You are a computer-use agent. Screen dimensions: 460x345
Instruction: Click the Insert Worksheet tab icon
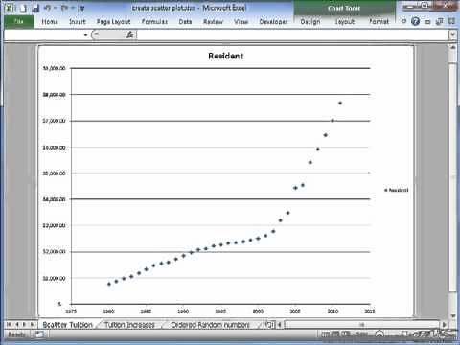pyautogui.click(x=269, y=325)
